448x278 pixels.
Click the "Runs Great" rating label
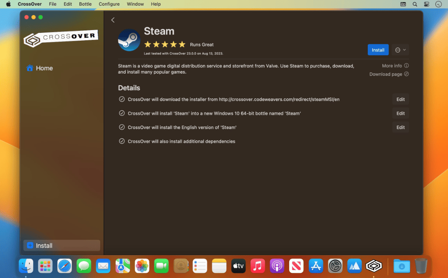(202, 44)
